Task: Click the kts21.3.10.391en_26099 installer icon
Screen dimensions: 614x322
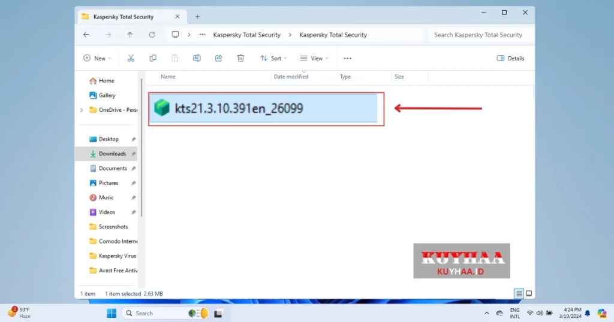Action: point(161,108)
